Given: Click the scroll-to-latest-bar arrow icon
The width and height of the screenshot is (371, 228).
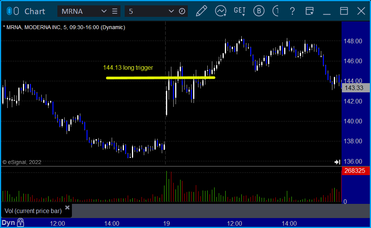Looking at the screenshot, I should pos(337,162).
